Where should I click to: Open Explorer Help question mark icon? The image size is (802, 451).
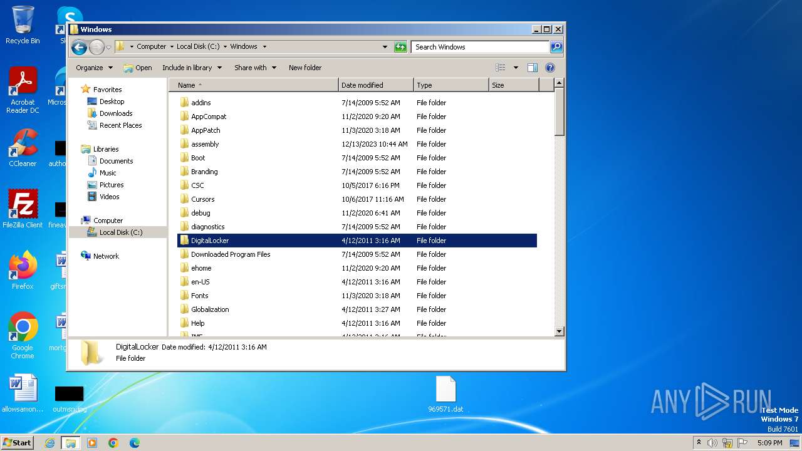coord(550,68)
